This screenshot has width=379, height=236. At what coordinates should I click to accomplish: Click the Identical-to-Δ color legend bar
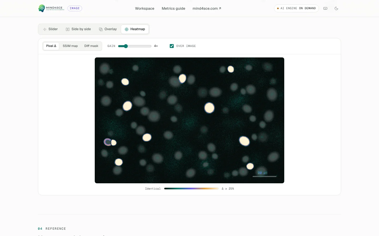(191, 189)
